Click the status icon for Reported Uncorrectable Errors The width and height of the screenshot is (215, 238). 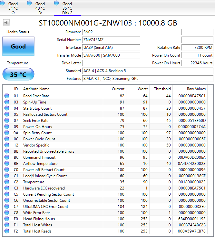7,151
